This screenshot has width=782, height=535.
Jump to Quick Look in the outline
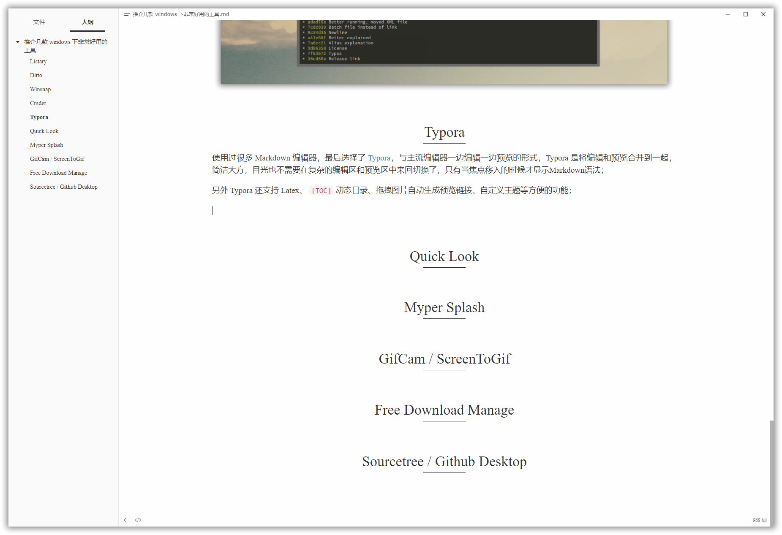coord(44,131)
